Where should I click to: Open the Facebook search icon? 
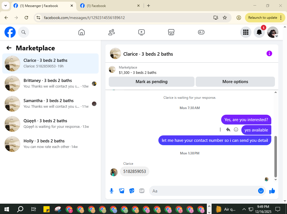24,32
